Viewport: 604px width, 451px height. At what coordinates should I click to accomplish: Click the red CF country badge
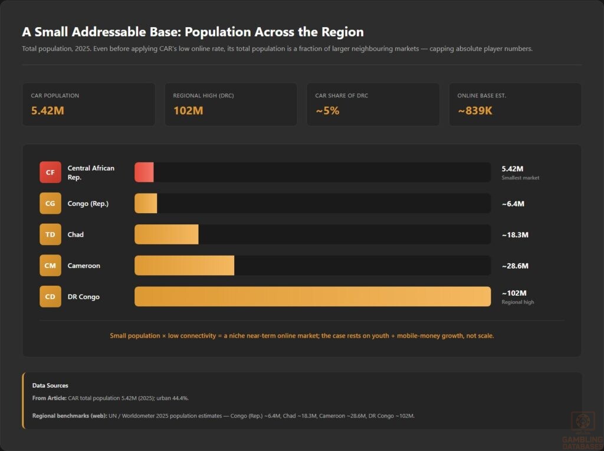click(x=51, y=172)
